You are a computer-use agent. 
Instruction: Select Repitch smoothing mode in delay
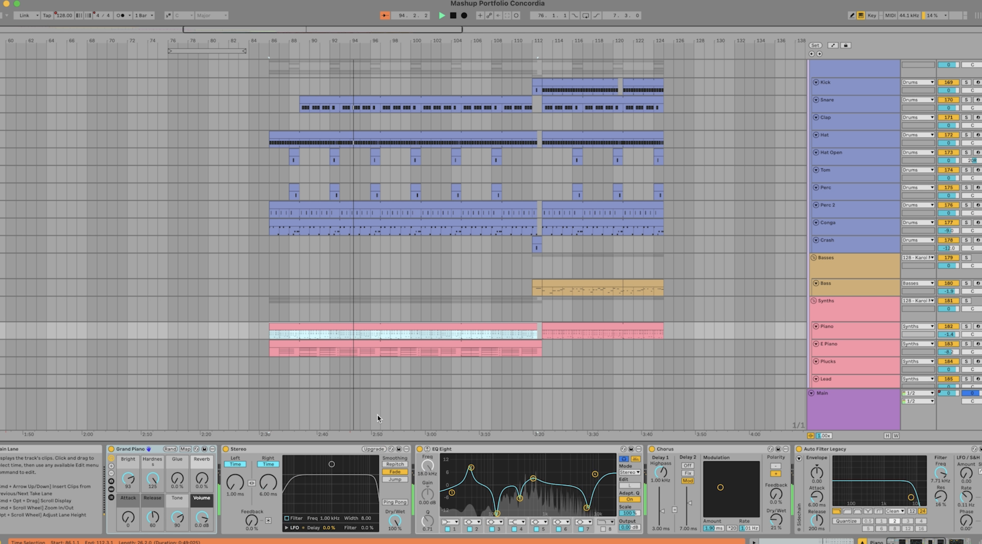coord(395,464)
